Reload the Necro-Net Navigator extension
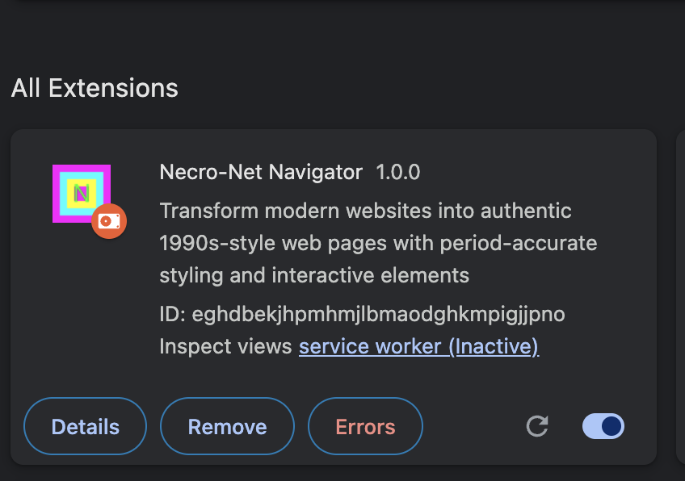 [x=537, y=426]
